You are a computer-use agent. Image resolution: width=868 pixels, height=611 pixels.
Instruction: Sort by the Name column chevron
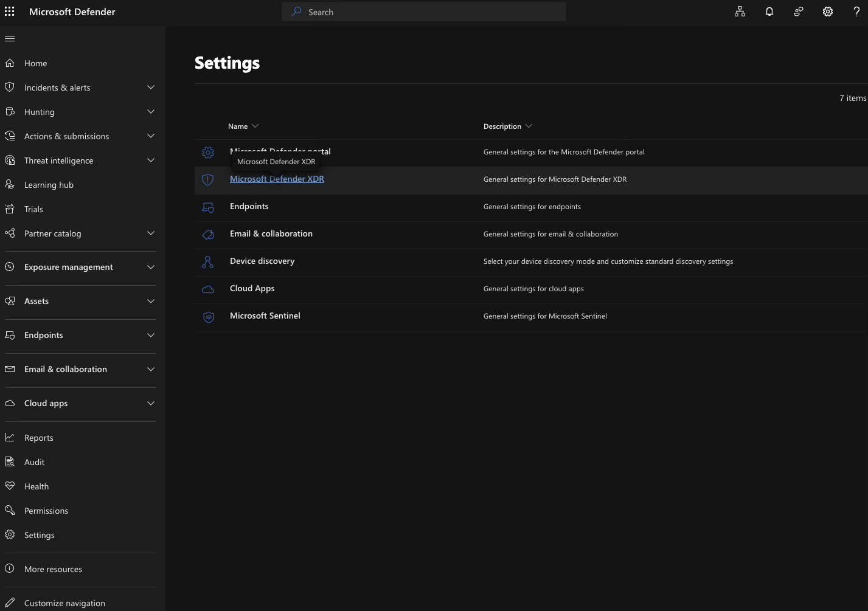click(255, 126)
